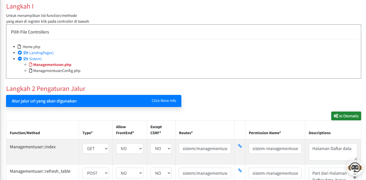Expand LandingPages folder with plus icon
The height and width of the screenshot is (180, 366).
click(20, 53)
